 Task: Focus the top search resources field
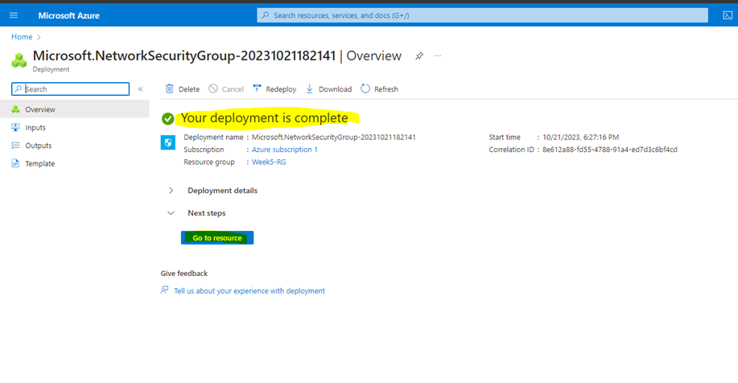(x=482, y=15)
